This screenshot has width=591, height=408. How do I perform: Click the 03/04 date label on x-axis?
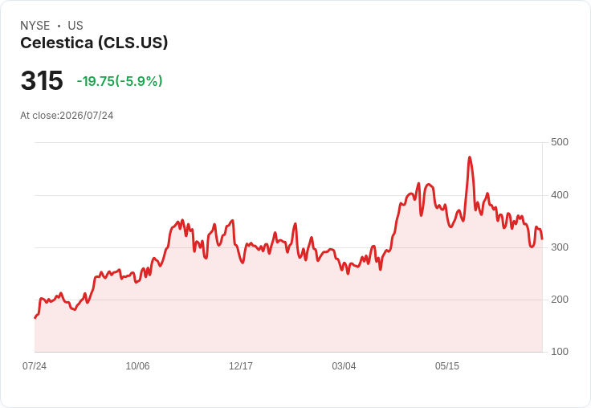click(x=344, y=365)
